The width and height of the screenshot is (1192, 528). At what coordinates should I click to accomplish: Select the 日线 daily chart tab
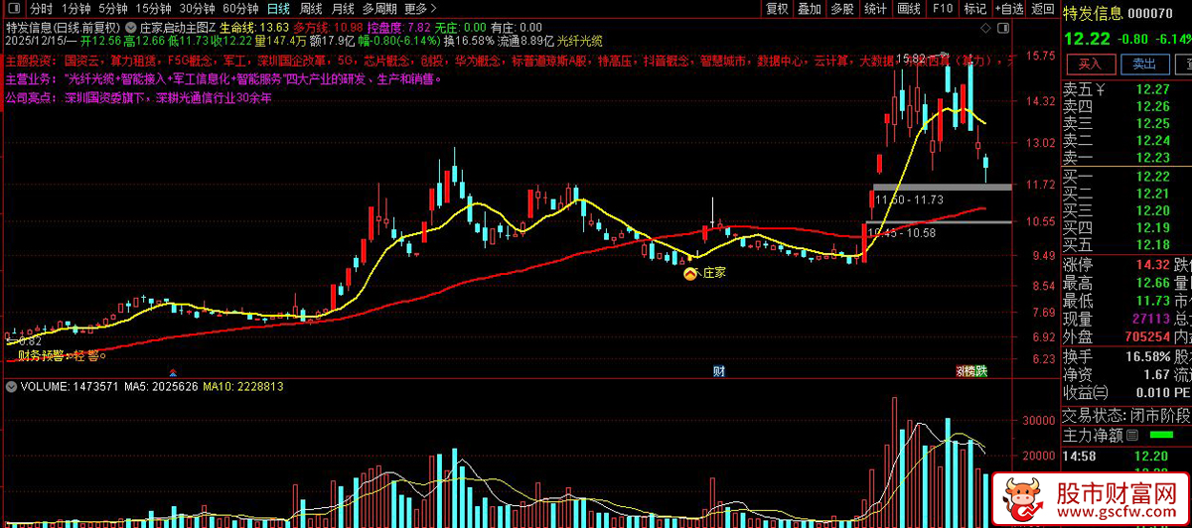pos(279,9)
